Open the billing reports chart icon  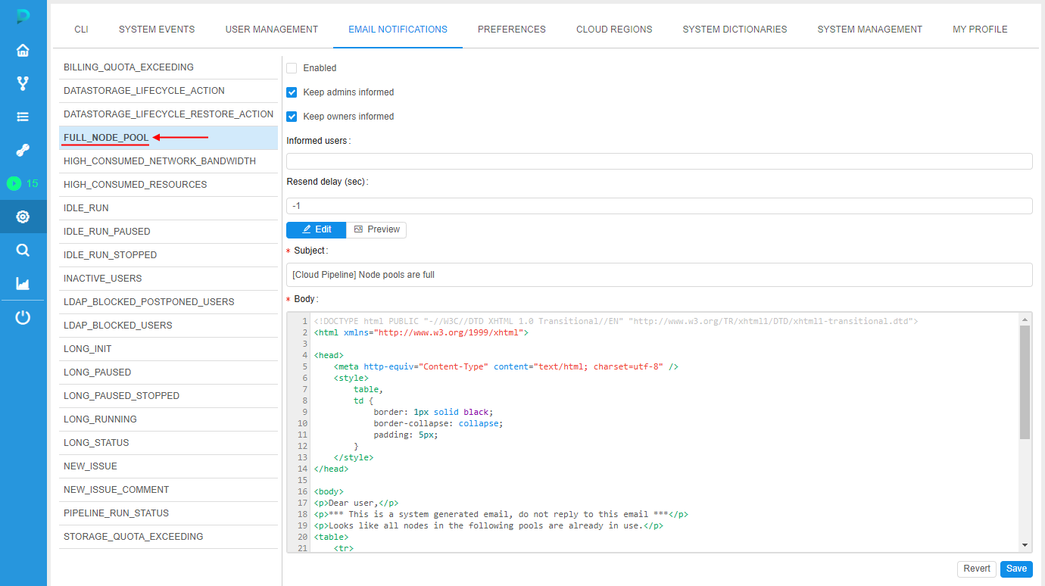click(x=23, y=283)
